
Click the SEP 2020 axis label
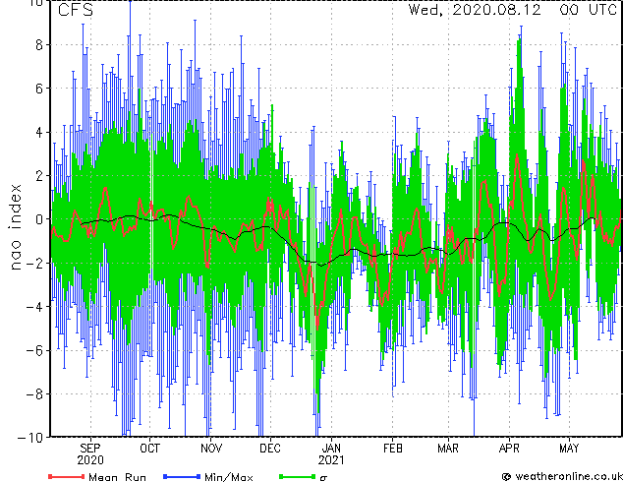coord(90,453)
